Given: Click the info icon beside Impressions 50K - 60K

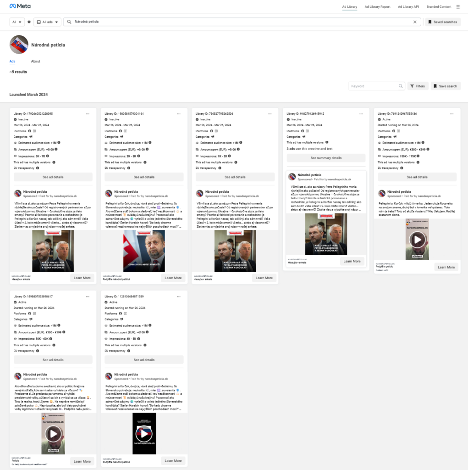Looking at the screenshot, I should click(51, 339).
